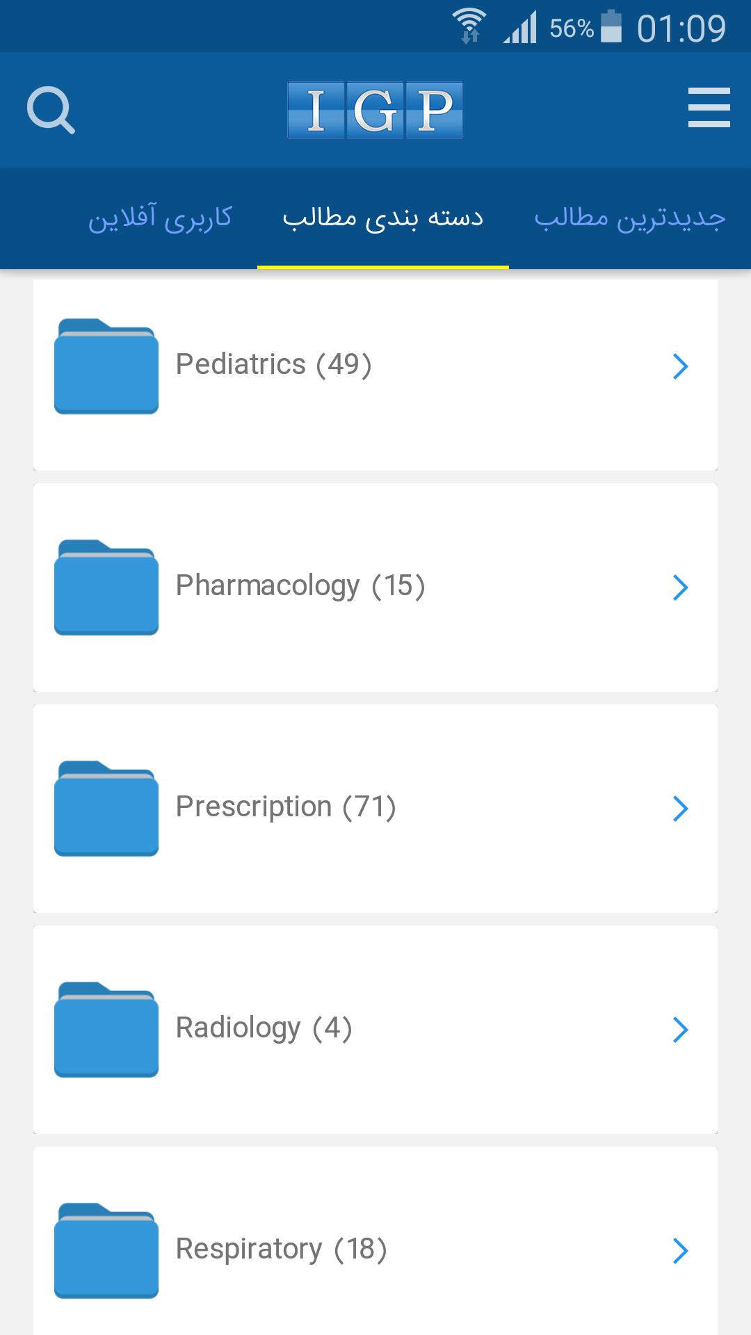This screenshot has height=1335, width=751.
Task: Expand Respiratory using its chevron arrow
Action: click(x=680, y=1250)
